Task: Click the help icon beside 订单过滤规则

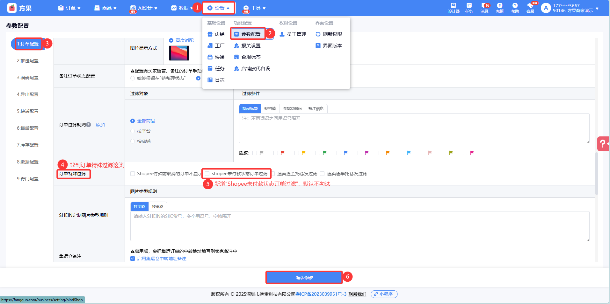Action: [89, 125]
